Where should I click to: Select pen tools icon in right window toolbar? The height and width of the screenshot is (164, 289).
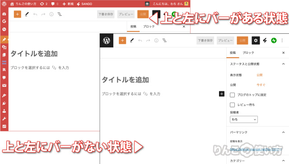click(x=132, y=40)
